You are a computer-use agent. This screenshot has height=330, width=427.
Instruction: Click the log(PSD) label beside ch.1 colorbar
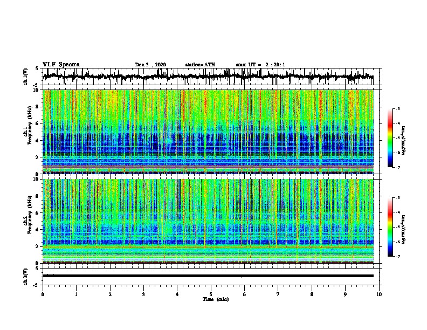(404, 141)
